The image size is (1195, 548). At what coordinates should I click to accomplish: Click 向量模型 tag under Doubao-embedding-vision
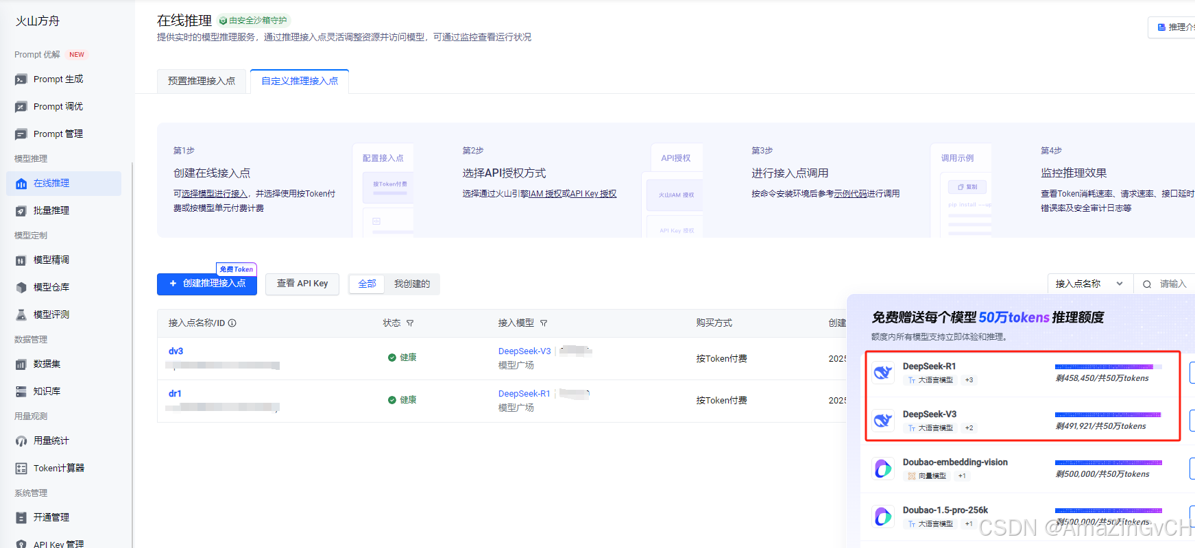click(928, 476)
